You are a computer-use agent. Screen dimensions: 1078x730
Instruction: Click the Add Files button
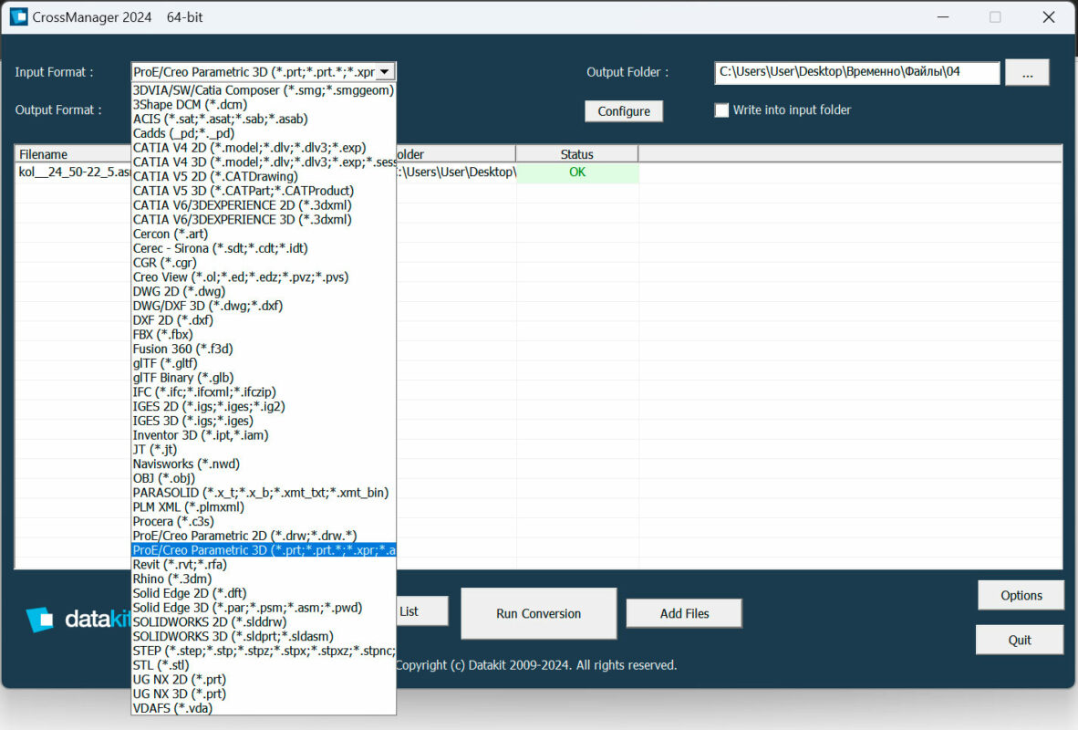click(x=684, y=613)
